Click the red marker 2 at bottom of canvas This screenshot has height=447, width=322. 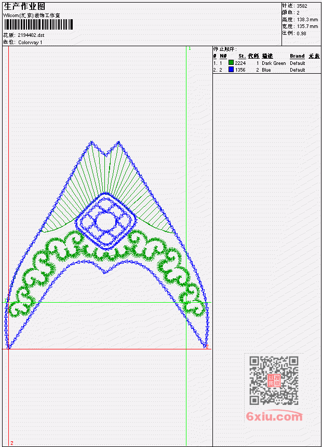[12, 443]
